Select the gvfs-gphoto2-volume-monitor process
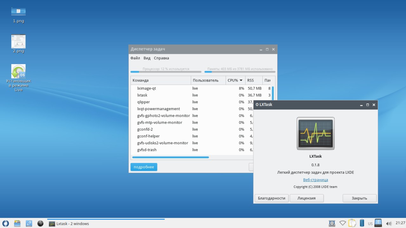The height and width of the screenshot is (228, 406). point(192,116)
